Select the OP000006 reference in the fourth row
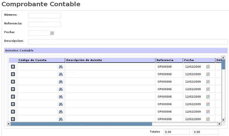Screen dimensions: 229x136 coord(165,89)
